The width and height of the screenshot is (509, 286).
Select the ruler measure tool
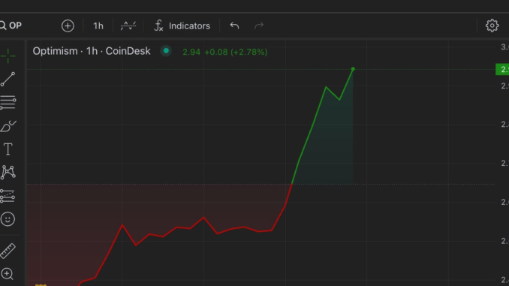(x=8, y=251)
